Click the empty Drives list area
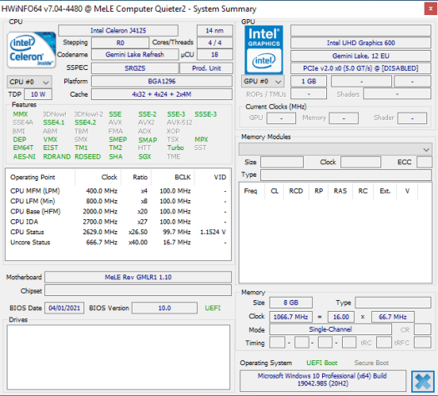This screenshot has height=396, width=438. 118,357
